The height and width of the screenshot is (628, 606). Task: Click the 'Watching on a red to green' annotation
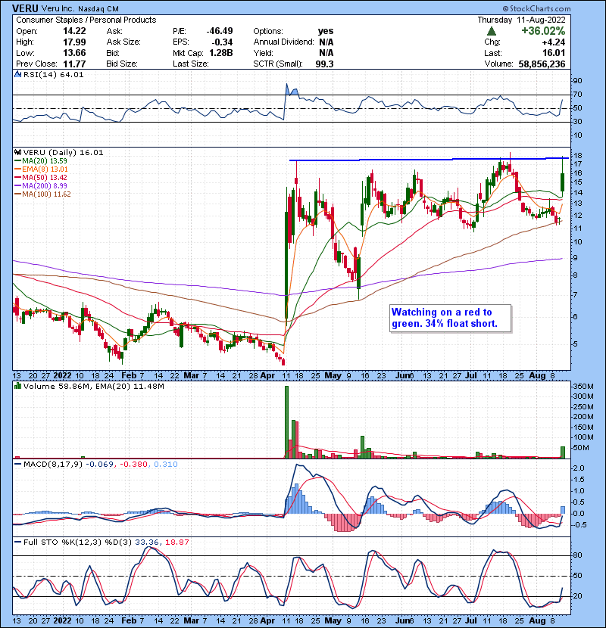pyautogui.click(x=451, y=318)
